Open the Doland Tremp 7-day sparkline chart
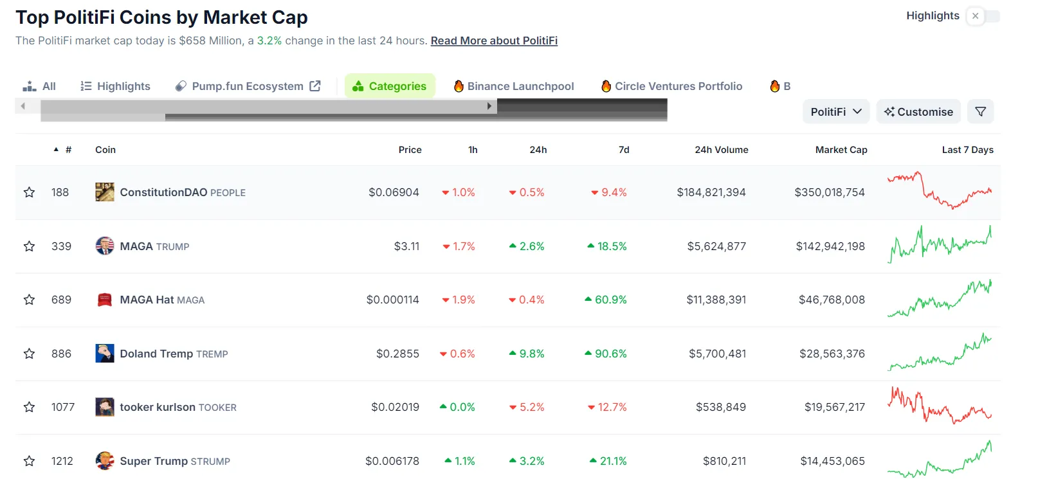The height and width of the screenshot is (479, 1056). (940, 354)
